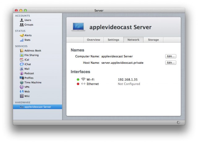Select the File Sharing service
Image resolution: width=198 pixels, height=143 pixels.
pyautogui.click(x=37, y=55)
